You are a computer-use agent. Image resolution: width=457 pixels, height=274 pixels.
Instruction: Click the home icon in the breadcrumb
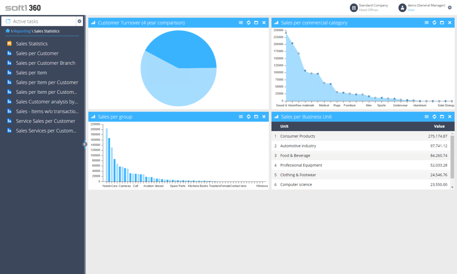(8, 31)
